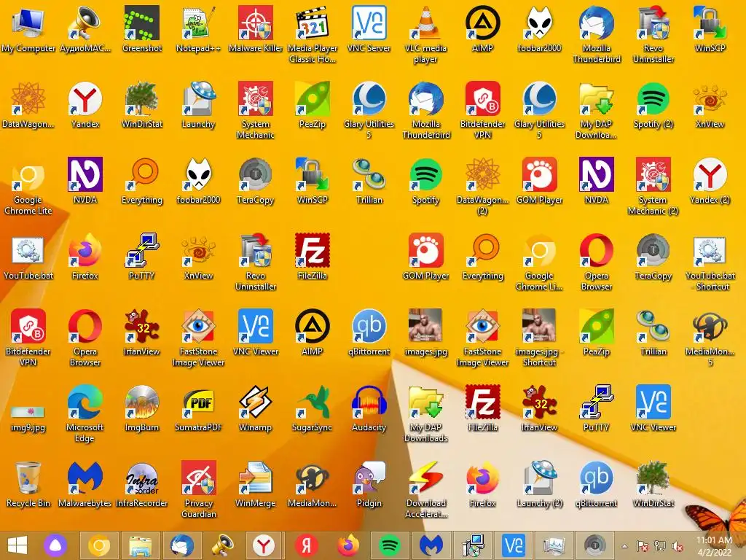Screen dimensions: 746x560
Task: Select YouTube.bat - Shortcut icon
Action: (710, 262)
